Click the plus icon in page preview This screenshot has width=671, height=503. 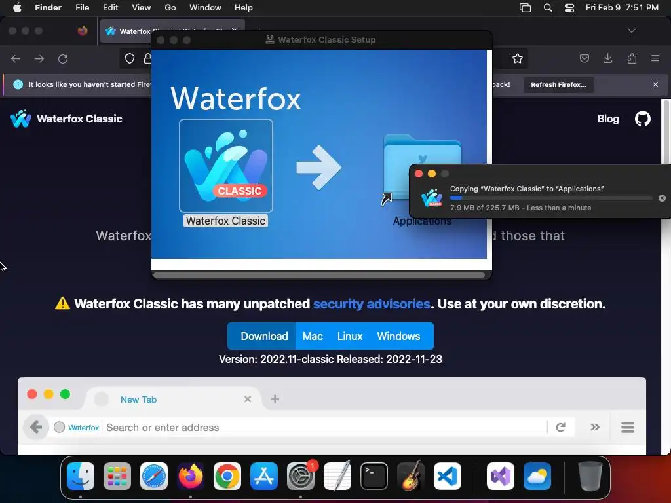[275, 399]
